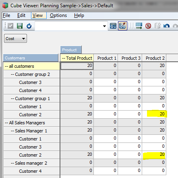Open the Options menu
Viewport: 178px width, 178px height.
click(58, 15)
